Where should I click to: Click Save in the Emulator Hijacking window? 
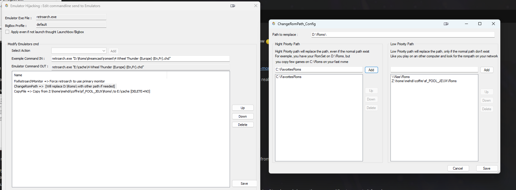pos(244,183)
